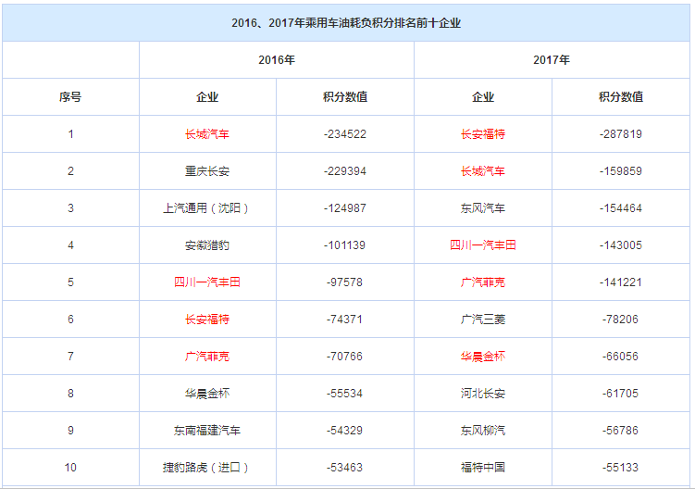Click rank number '7' in 序号 column
The image size is (695, 489).
coord(70,357)
